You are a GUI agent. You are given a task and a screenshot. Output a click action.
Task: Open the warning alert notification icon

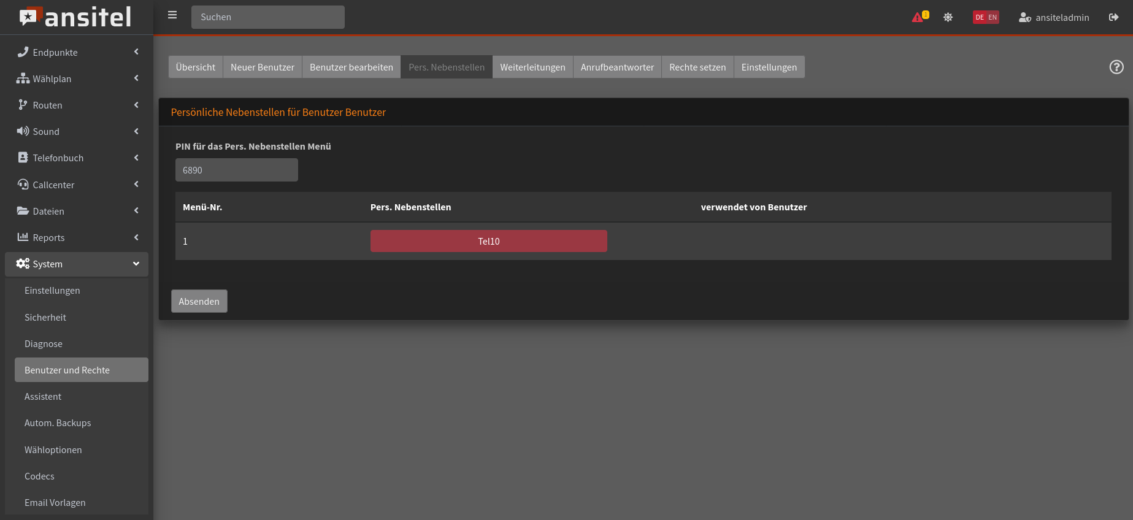coord(919,17)
